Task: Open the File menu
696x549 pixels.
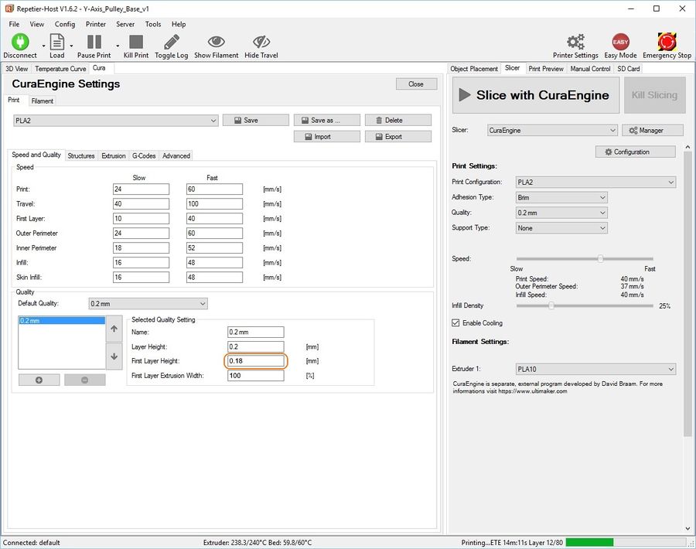Action: (x=14, y=24)
